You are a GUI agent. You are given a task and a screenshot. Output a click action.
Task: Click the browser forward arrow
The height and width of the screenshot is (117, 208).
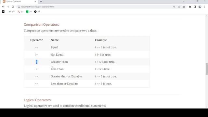pyautogui.click(x=8, y=6)
